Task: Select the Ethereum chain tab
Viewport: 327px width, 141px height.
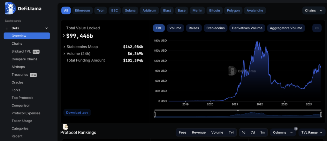Action: pos(82,11)
